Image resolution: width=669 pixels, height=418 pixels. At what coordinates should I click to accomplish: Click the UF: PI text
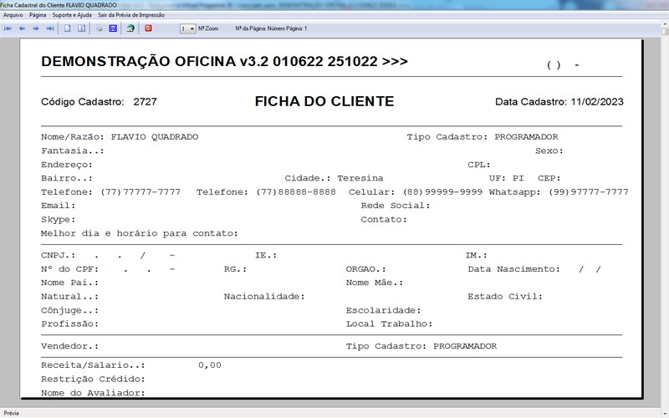pos(506,178)
